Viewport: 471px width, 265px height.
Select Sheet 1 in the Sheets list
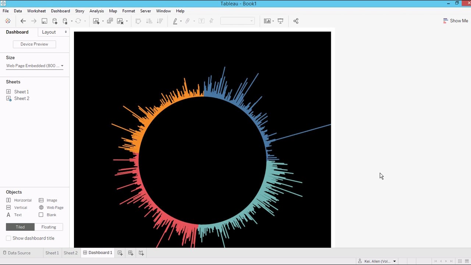21,92
